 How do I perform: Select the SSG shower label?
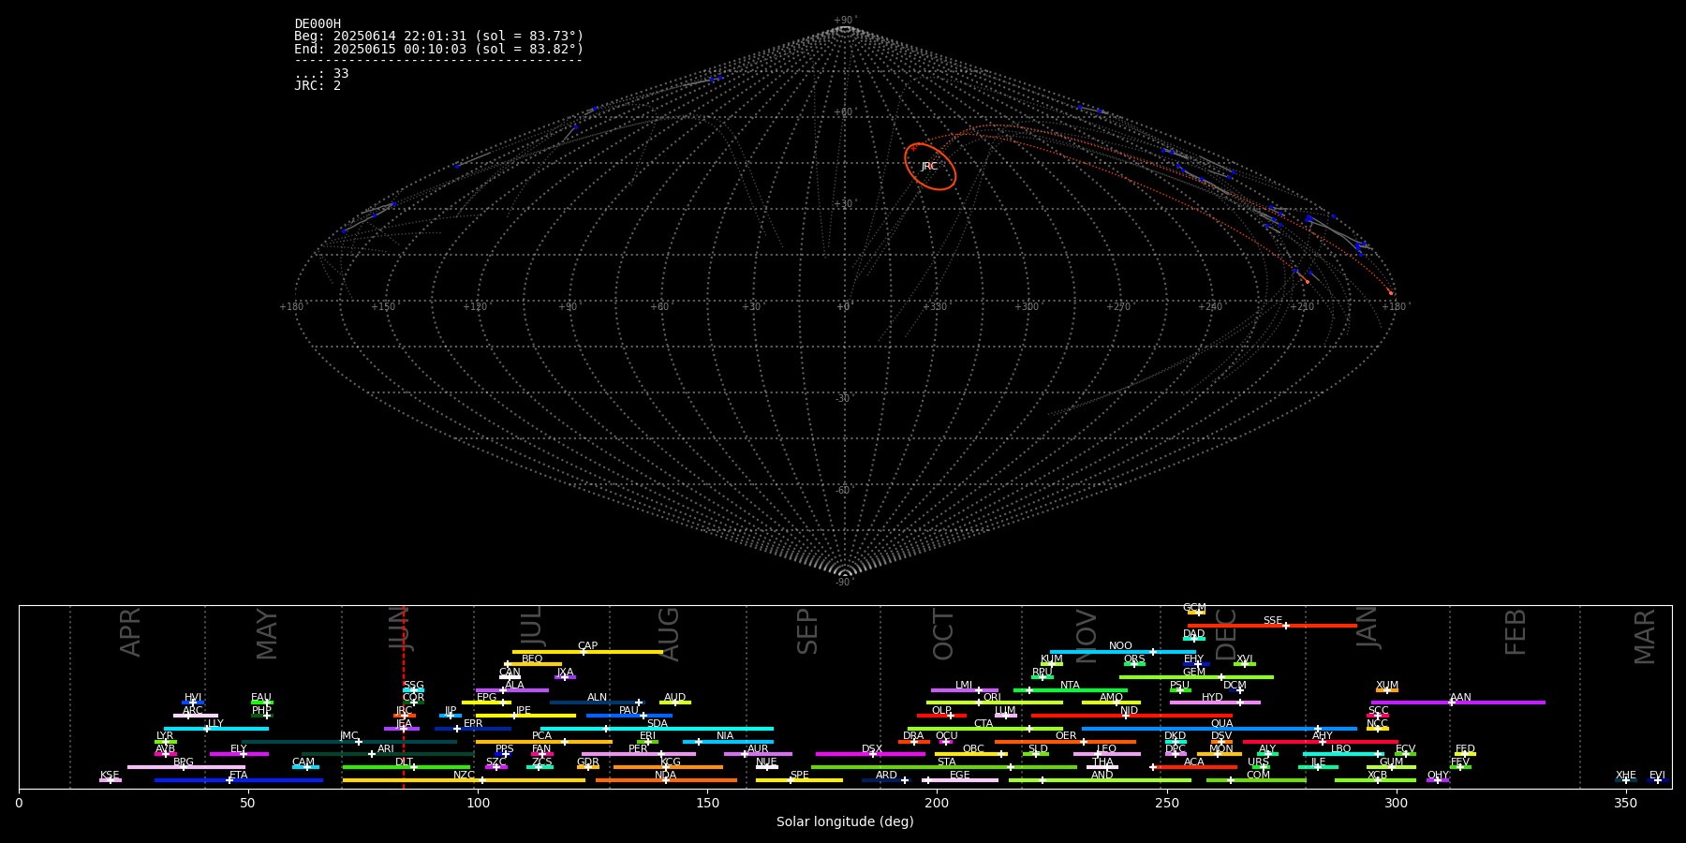(413, 686)
